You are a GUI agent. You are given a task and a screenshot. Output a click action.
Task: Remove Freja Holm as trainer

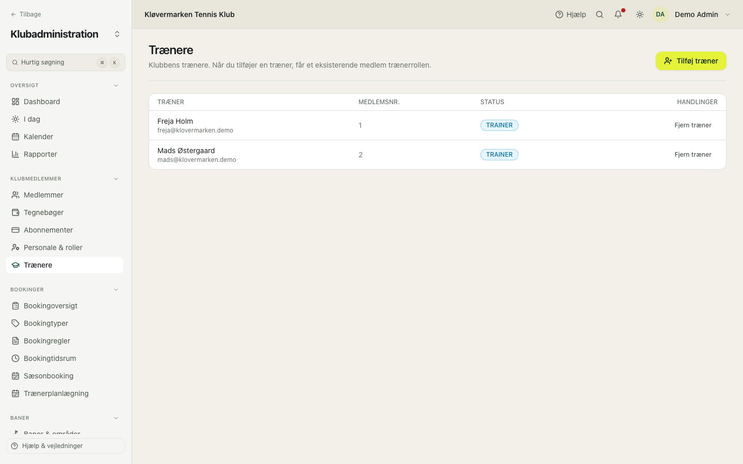(693, 125)
